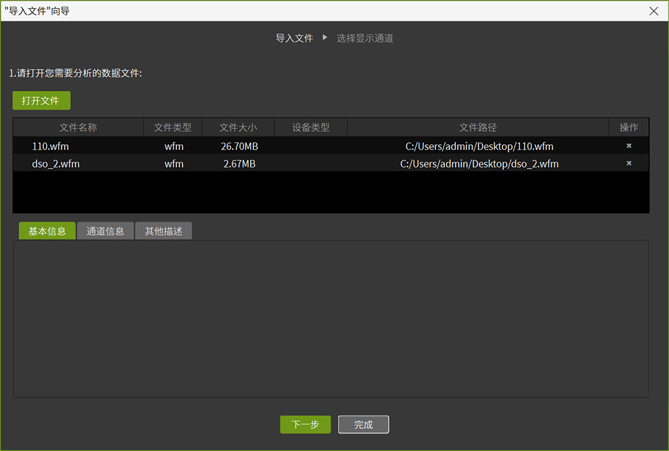Sort by the 文件大小 column header

(237, 128)
